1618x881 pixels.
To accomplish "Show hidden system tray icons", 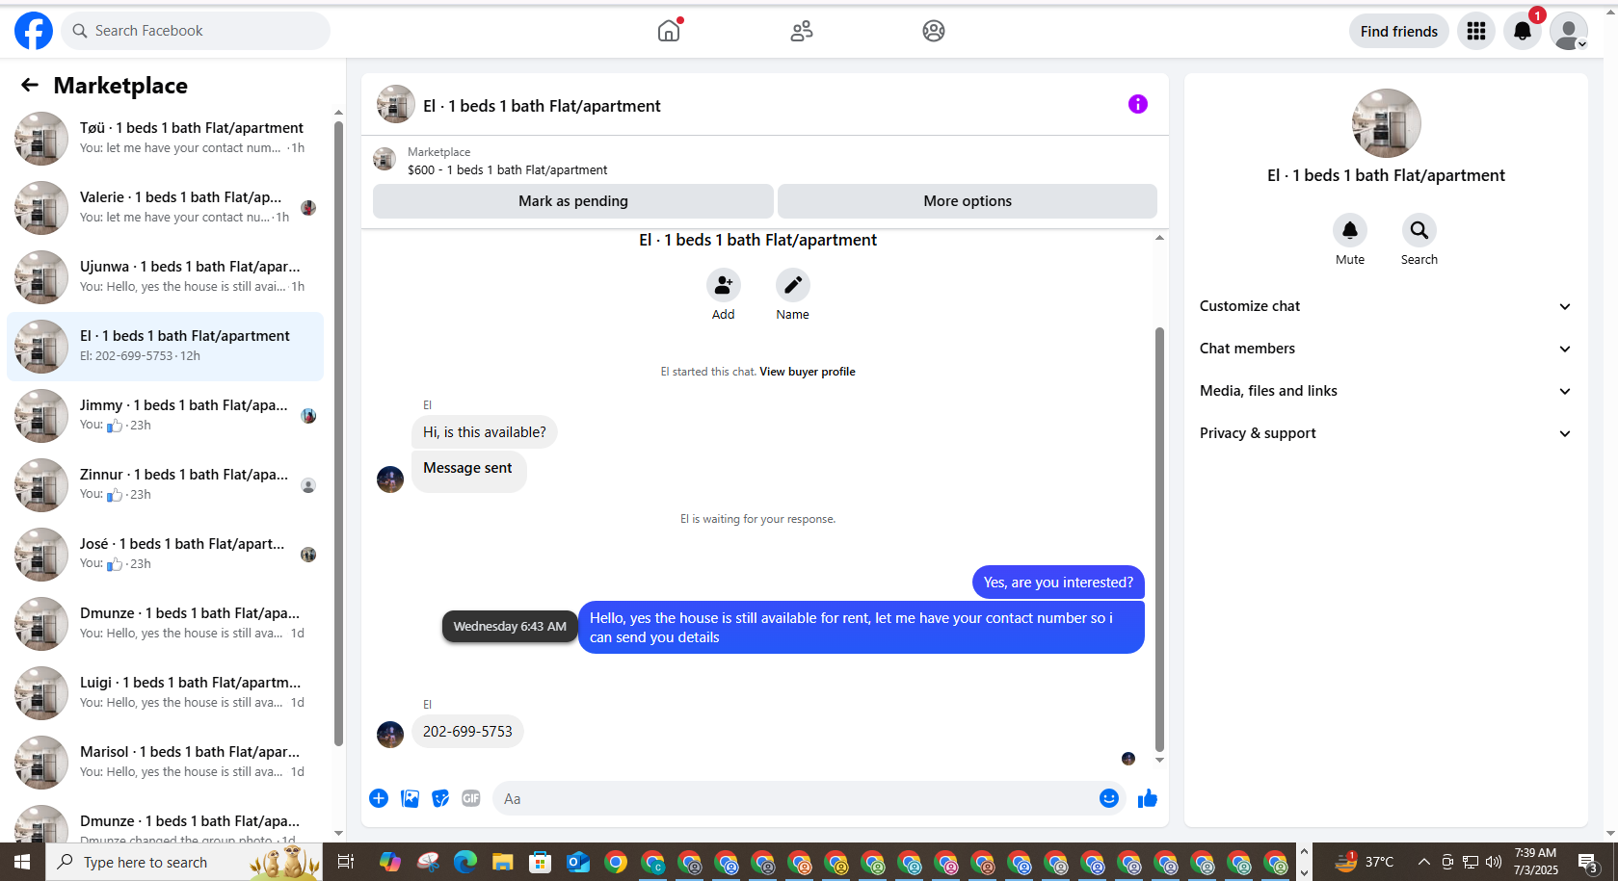I will [x=1423, y=862].
